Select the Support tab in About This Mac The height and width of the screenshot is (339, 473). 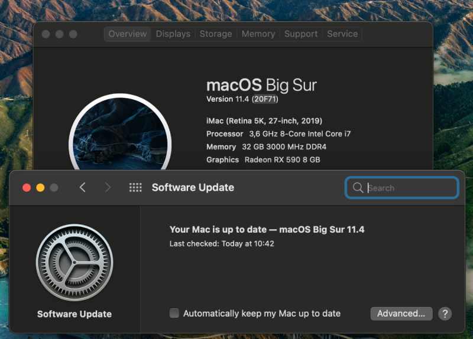tap(301, 34)
